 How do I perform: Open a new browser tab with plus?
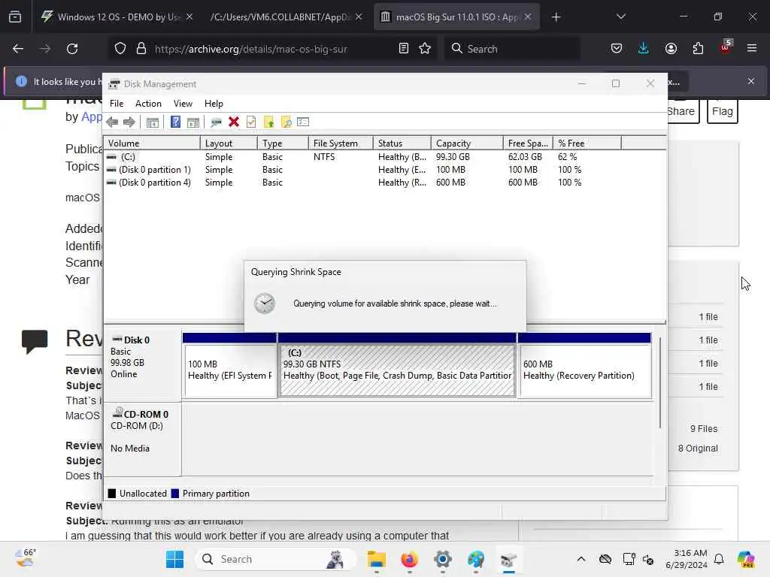pos(556,17)
